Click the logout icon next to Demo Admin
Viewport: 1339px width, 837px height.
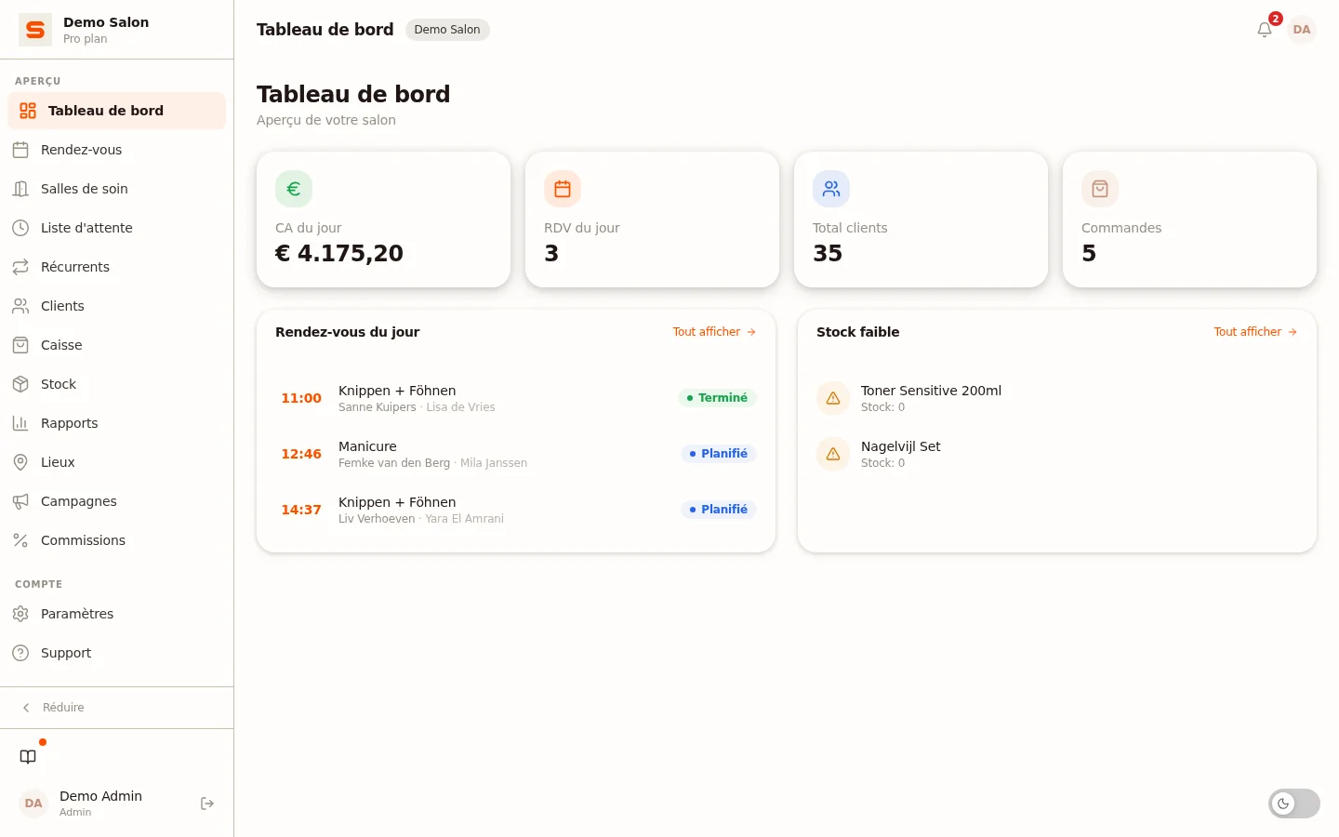click(207, 804)
